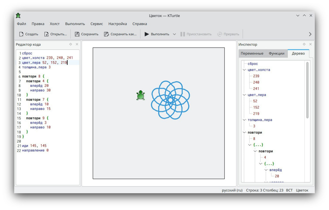Float the Инспектор panel with diamond icon
This screenshot has height=210, width=329.
304,44
